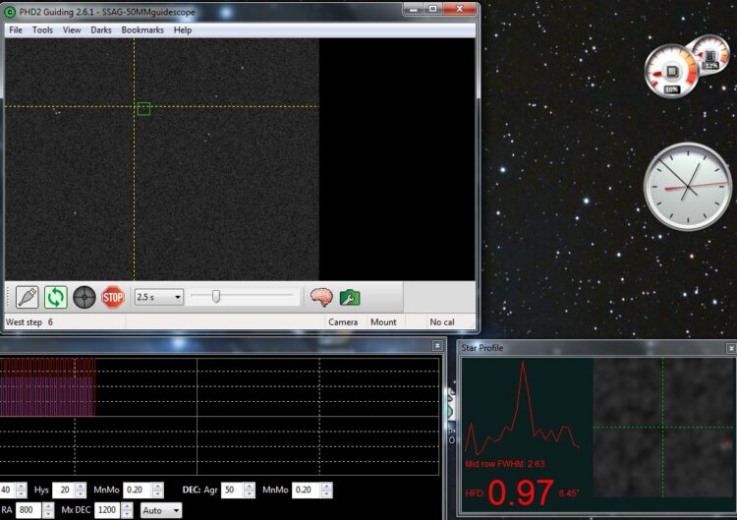This screenshot has height=520, width=737.
Task: Click the crosshair guide icon
Action: (85, 297)
